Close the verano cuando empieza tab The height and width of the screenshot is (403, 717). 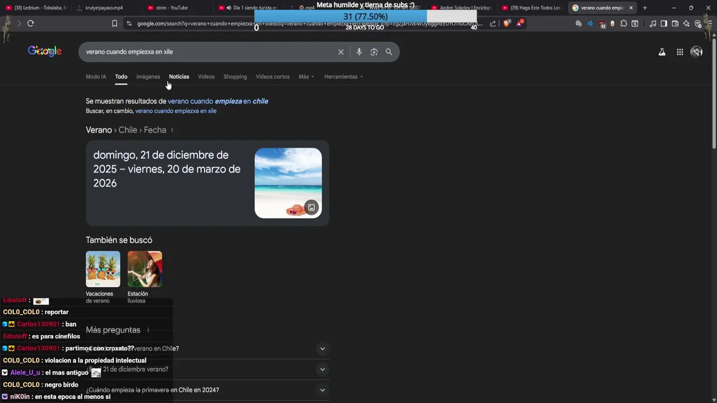tap(631, 8)
